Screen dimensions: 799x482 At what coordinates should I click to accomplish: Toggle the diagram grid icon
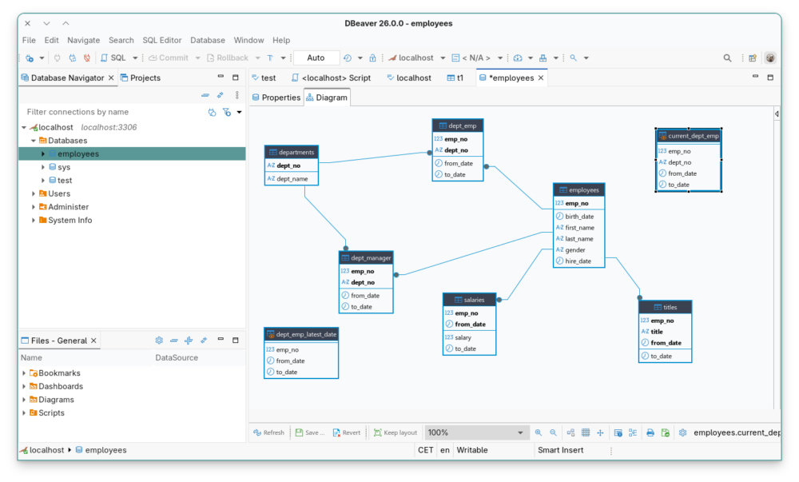586,432
